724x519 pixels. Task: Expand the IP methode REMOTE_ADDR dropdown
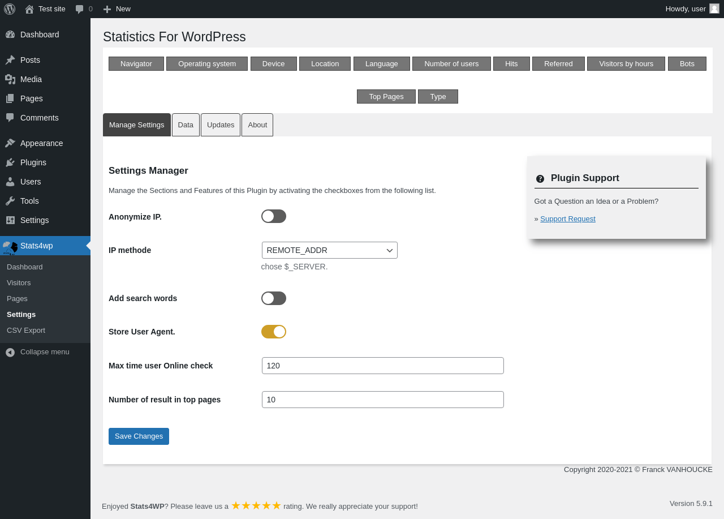(330, 250)
